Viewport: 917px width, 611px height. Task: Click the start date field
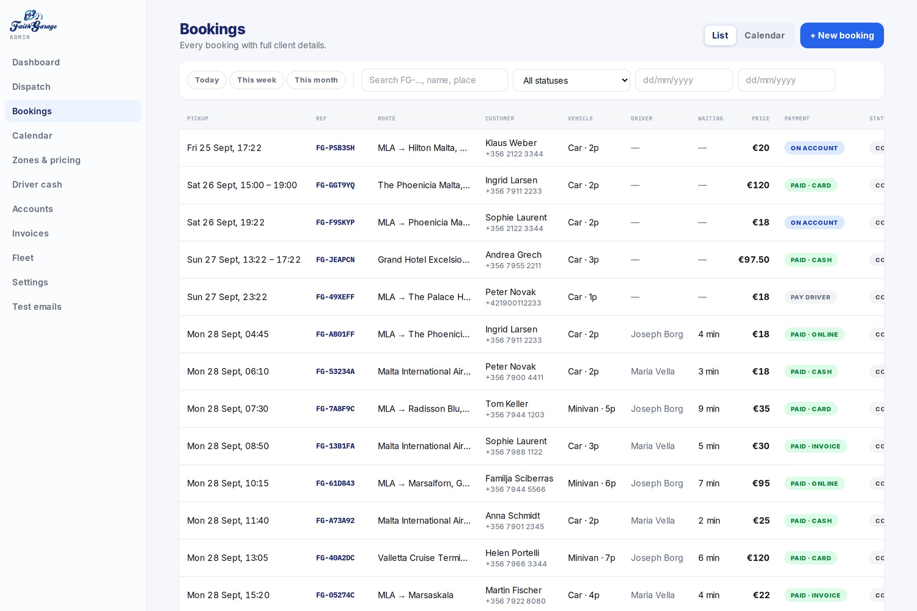point(684,80)
